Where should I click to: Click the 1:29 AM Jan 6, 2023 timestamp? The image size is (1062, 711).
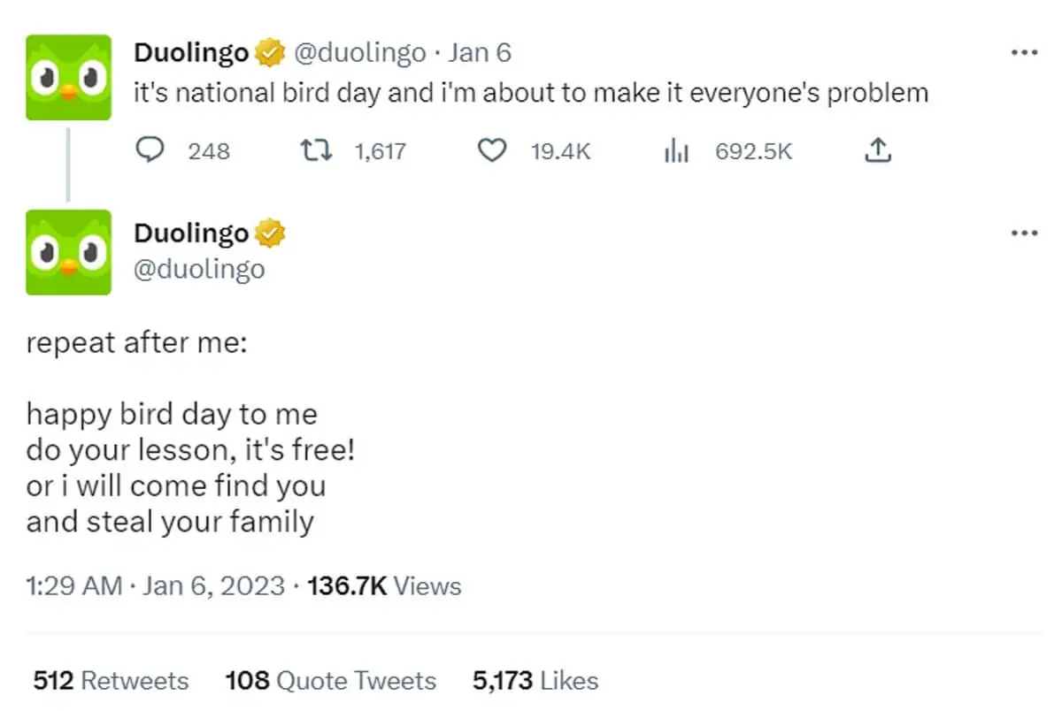point(155,585)
